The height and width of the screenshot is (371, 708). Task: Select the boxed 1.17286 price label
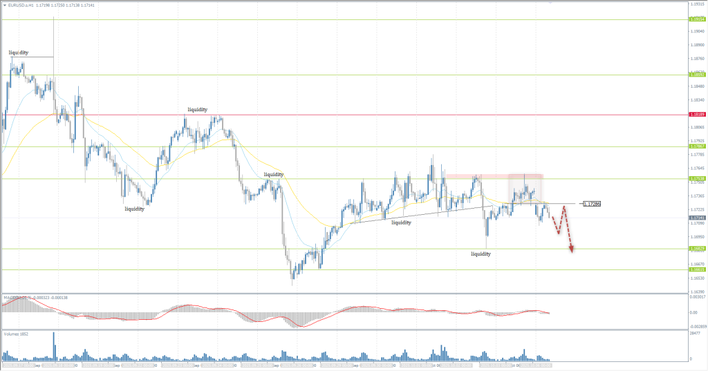[592, 204]
